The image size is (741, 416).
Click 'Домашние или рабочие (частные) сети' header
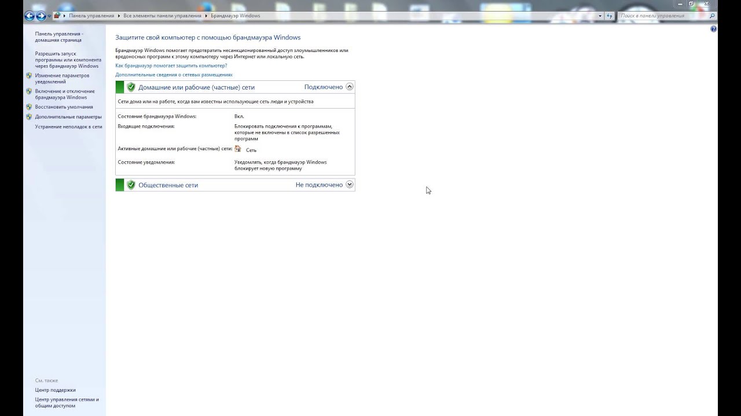(196, 87)
